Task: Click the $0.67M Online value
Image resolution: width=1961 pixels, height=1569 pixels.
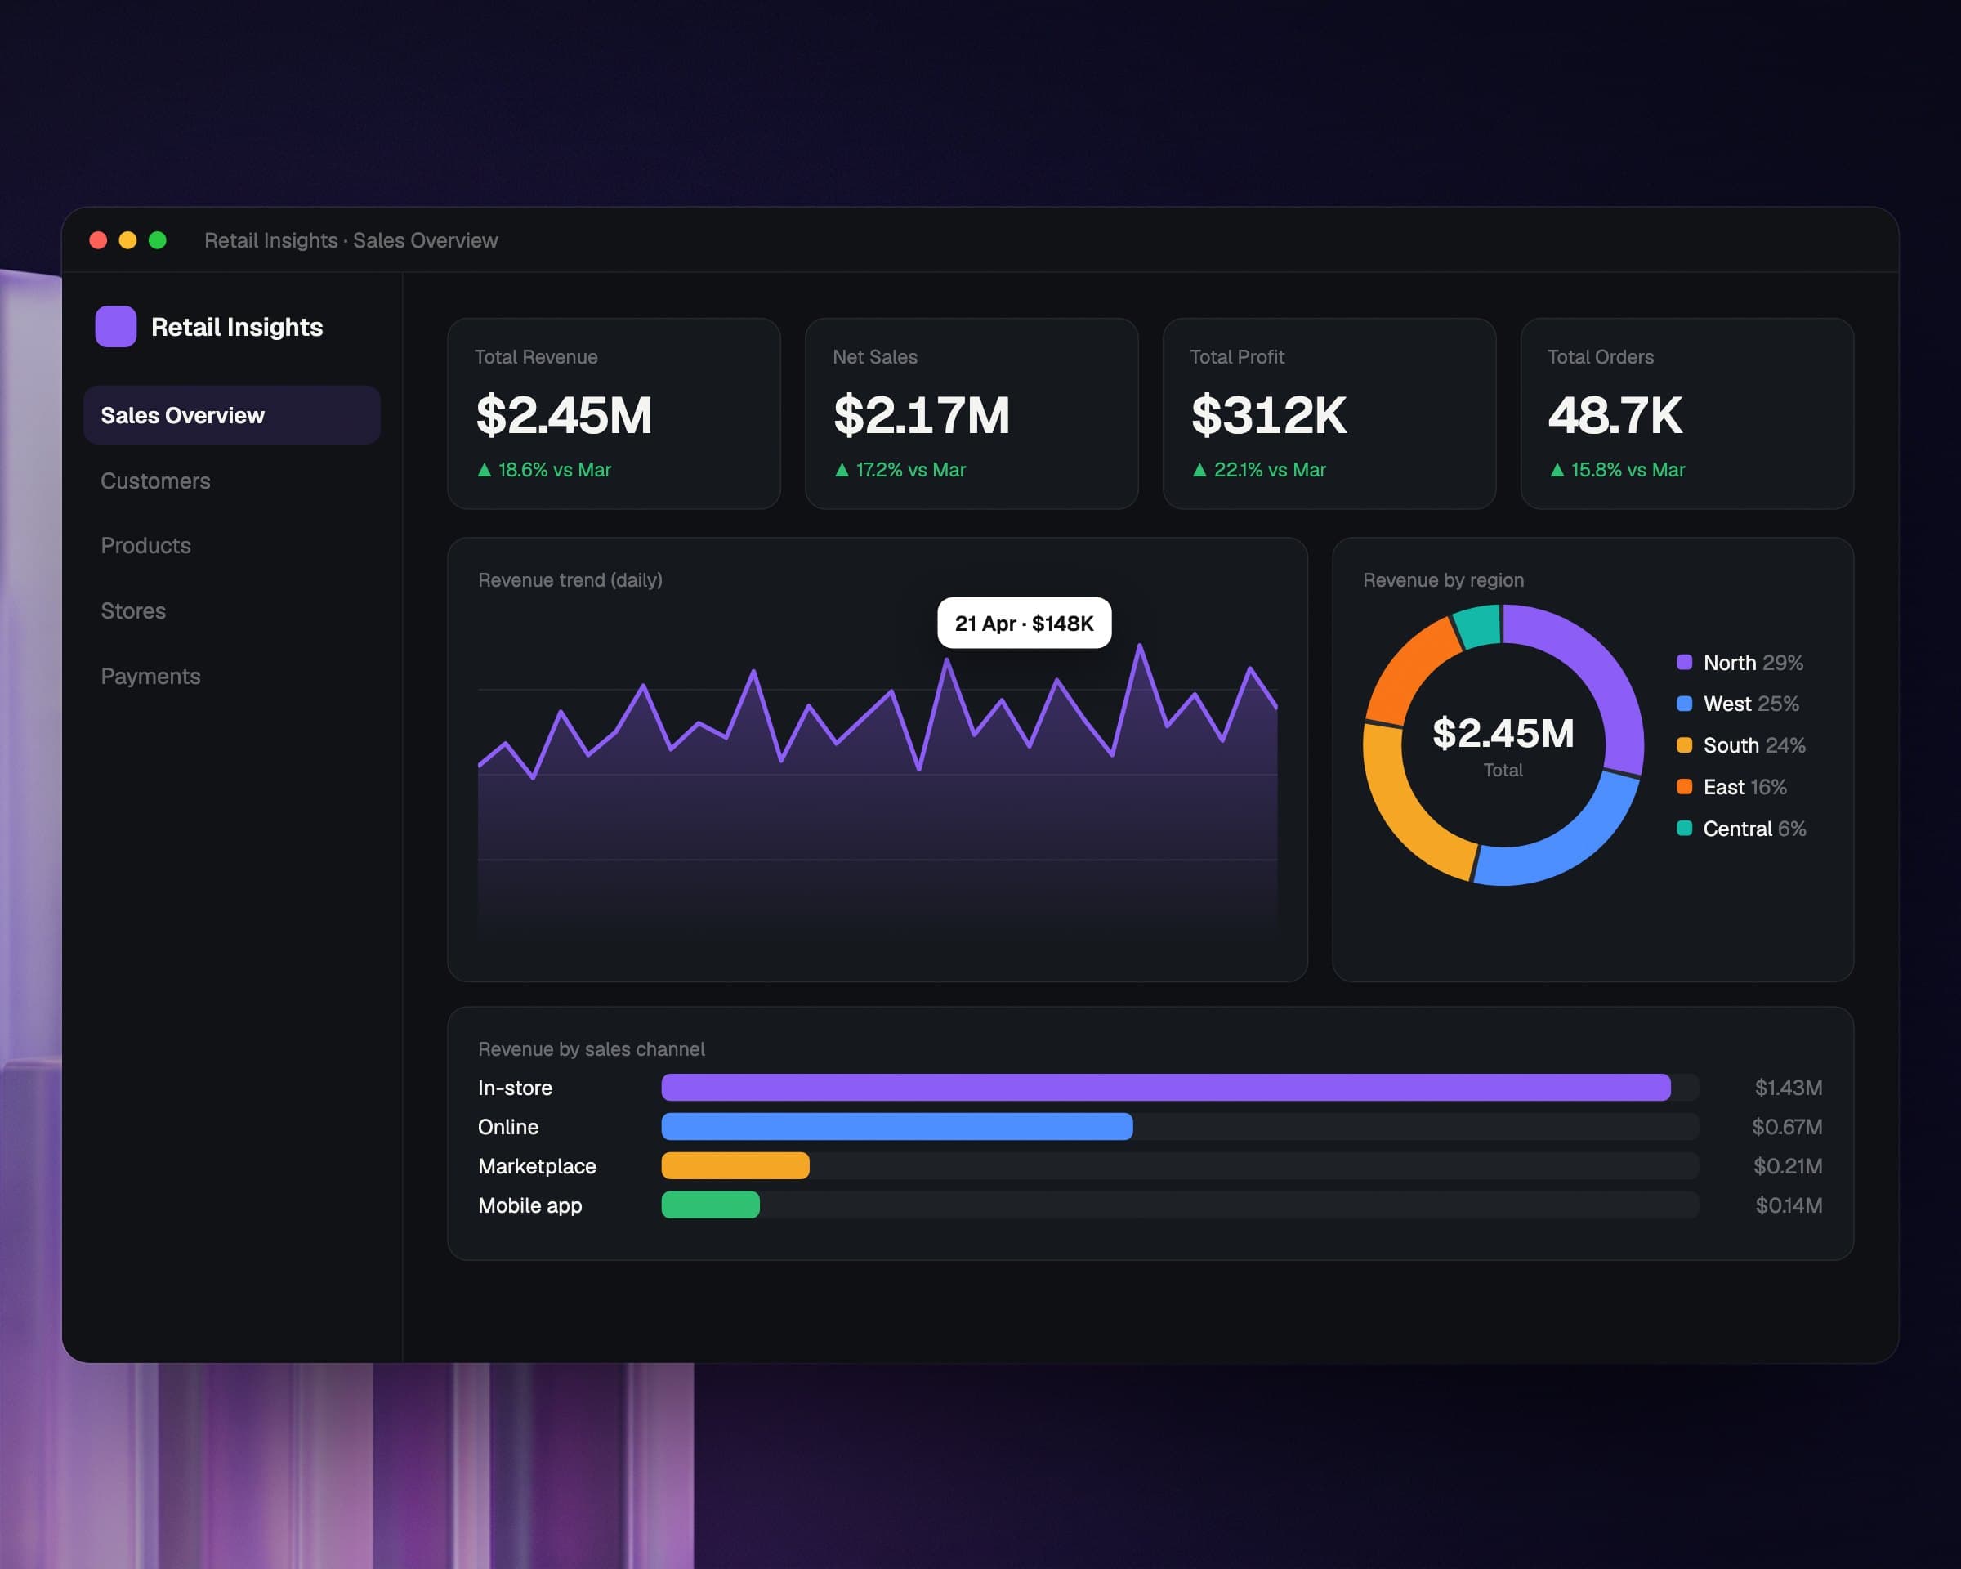Action: (x=1787, y=1126)
